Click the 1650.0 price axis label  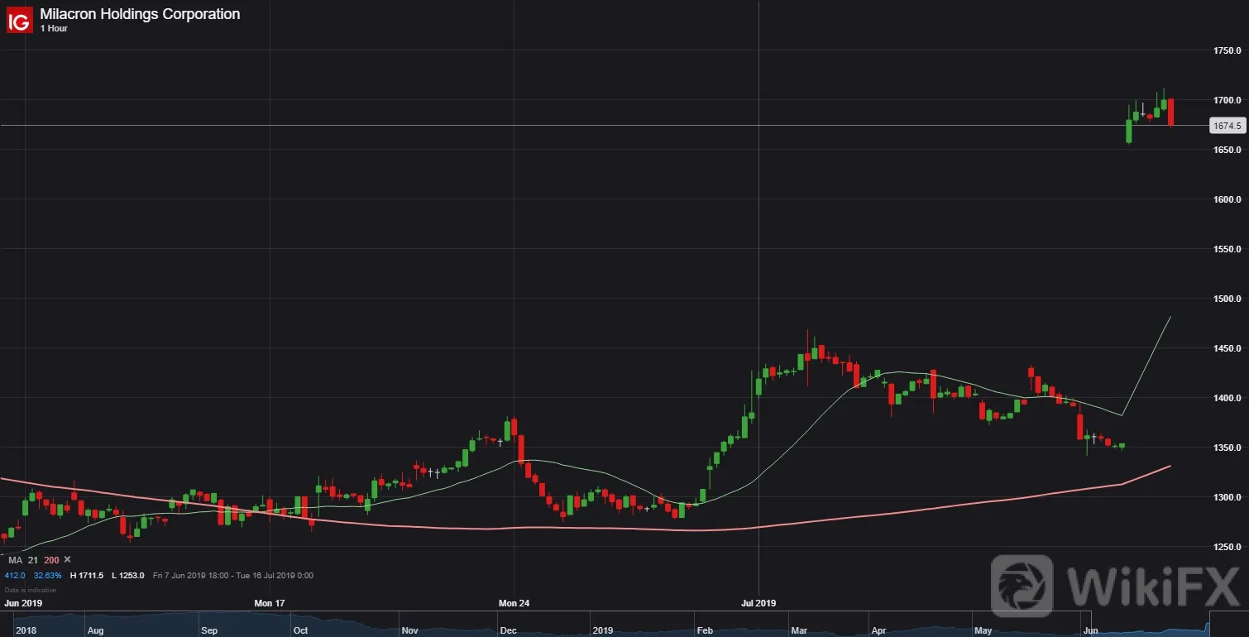[x=1227, y=151]
